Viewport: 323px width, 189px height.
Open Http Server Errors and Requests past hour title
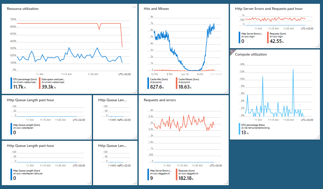coord(269,9)
